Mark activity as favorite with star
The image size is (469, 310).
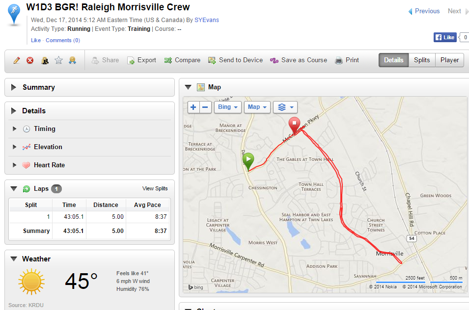coord(59,60)
